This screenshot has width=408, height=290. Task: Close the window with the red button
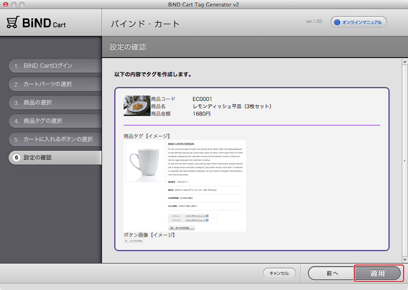click(6, 4)
